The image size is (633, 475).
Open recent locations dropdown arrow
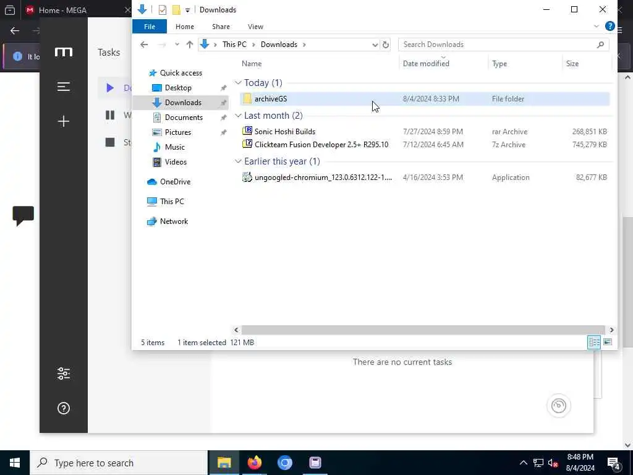[x=177, y=45]
